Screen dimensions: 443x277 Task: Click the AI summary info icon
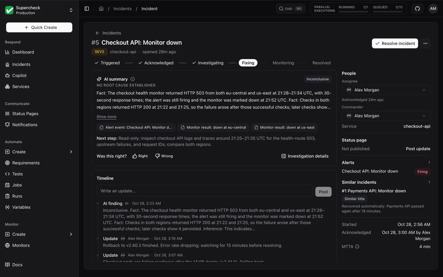pyautogui.click(x=133, y=79)
